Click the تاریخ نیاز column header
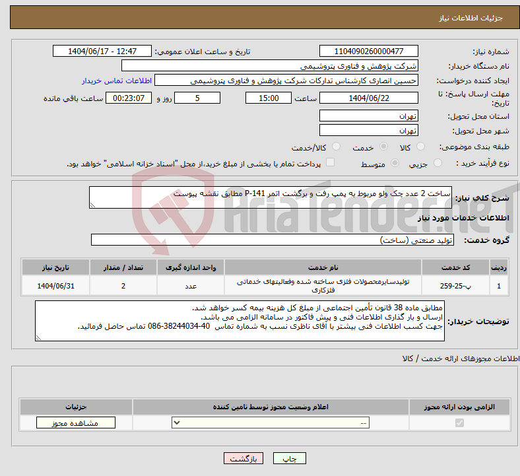The image size is (520, 476). pyautogui.click(x=55, y=267)
